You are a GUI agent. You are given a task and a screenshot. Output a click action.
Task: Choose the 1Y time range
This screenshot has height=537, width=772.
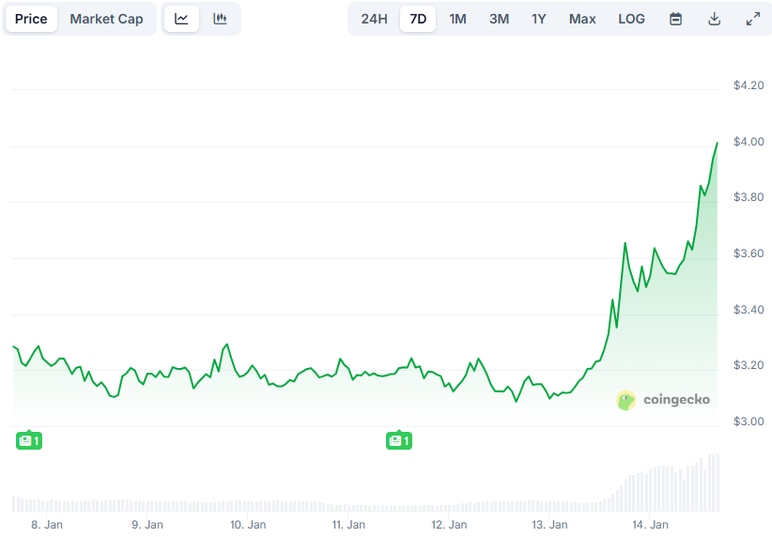pos(538,19)
